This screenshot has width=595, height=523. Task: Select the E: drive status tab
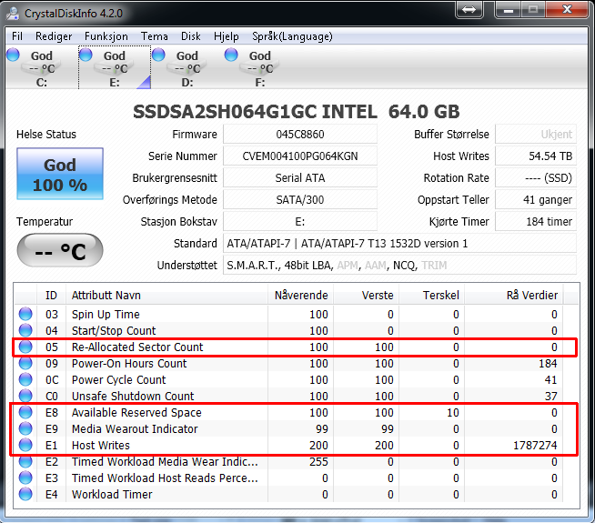(115, 67)
